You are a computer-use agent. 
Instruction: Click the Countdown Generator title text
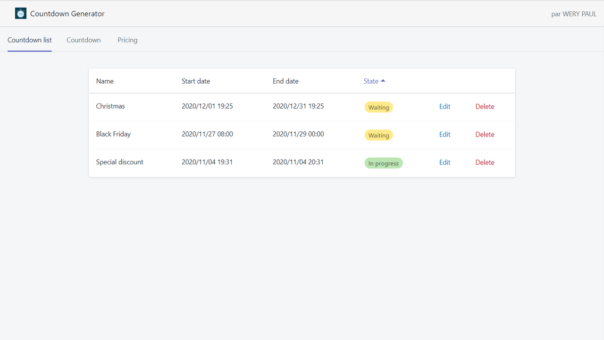(x=67, y=14)
